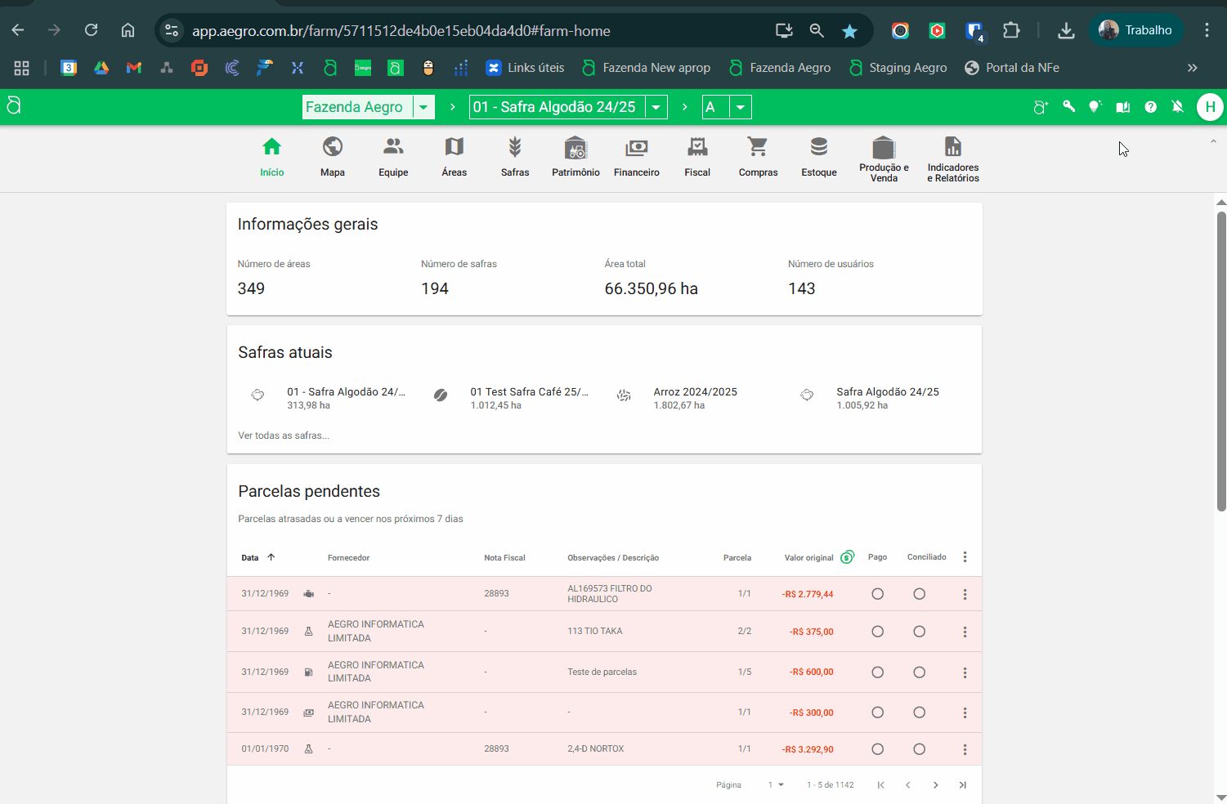The height and width of the screenshot is (804, 1227).
Task: Click the Safras wheat icon
Action: [515, 147]
